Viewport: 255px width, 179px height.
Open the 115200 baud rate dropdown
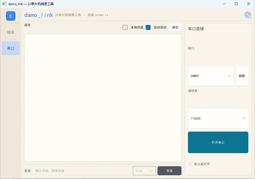pyautogui.click(x=218, y=119)
